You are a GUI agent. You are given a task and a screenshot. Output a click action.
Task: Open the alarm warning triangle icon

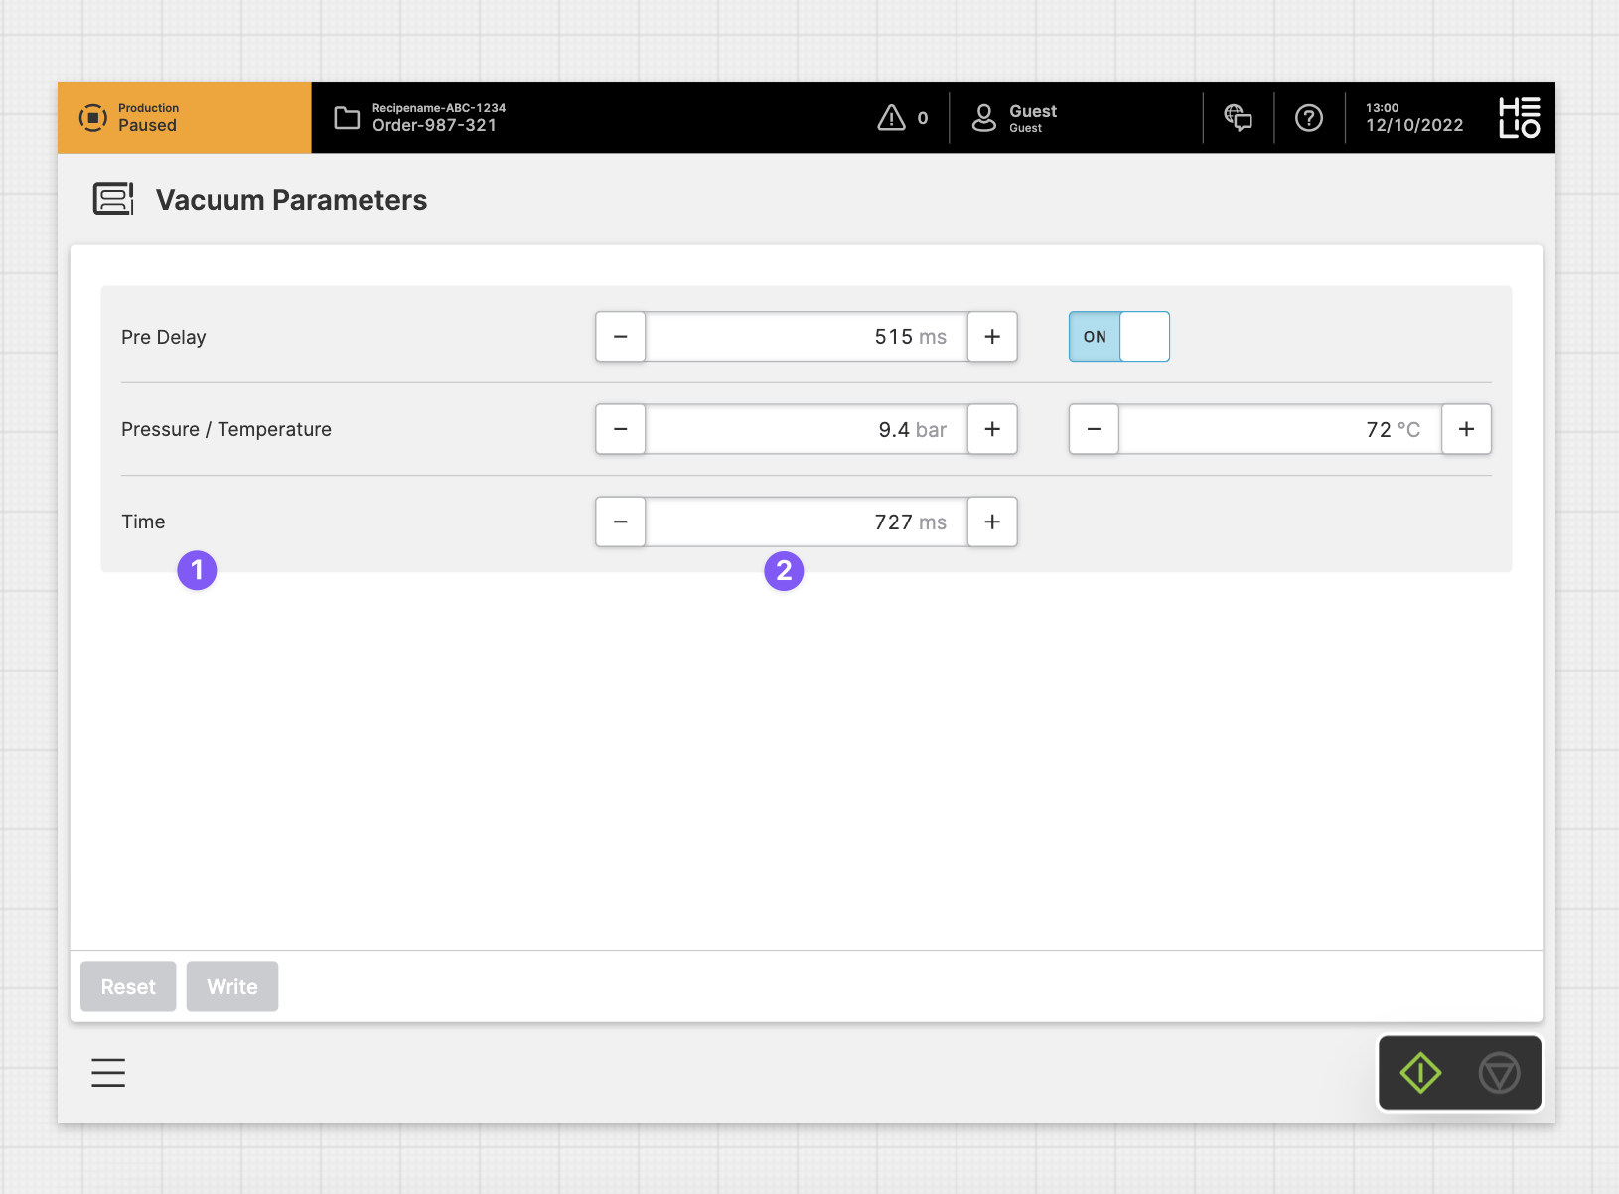(891, 118)
